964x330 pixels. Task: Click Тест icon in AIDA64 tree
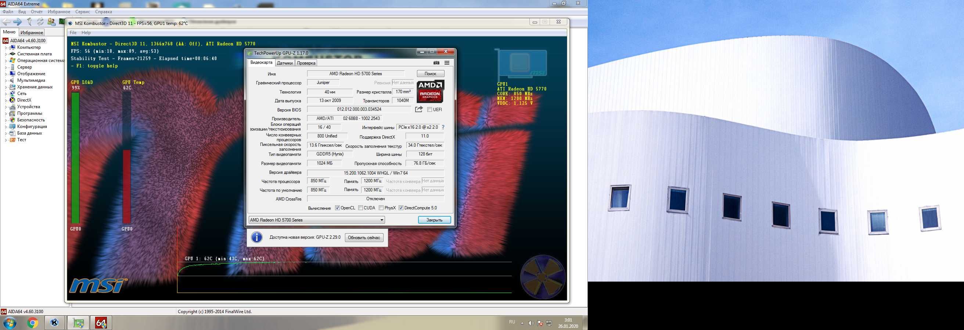click(x=12, y=140)
